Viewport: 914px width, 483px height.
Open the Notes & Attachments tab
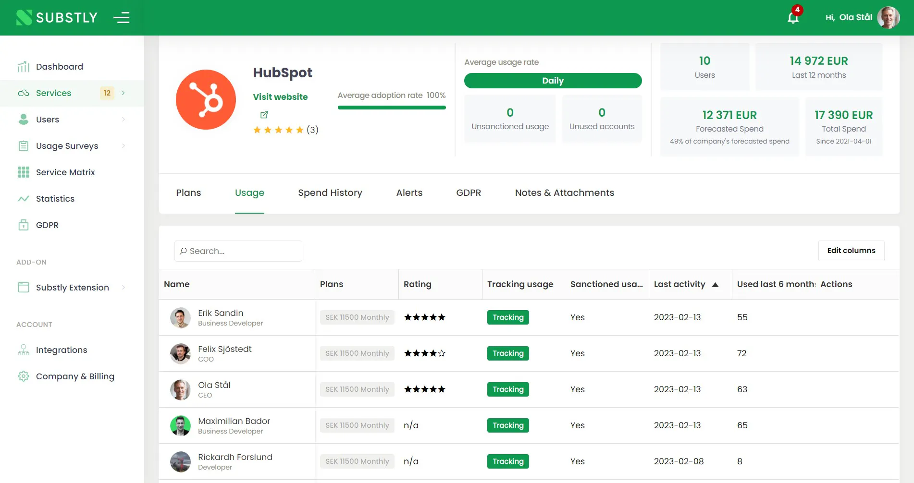click(x=565, y=193)
